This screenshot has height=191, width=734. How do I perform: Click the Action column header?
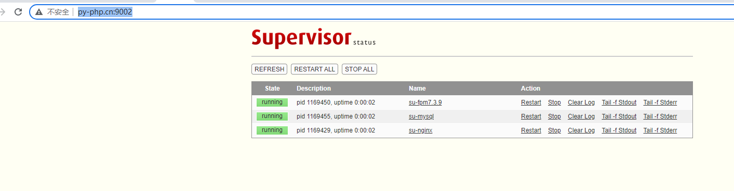click(x=530, y=89)
